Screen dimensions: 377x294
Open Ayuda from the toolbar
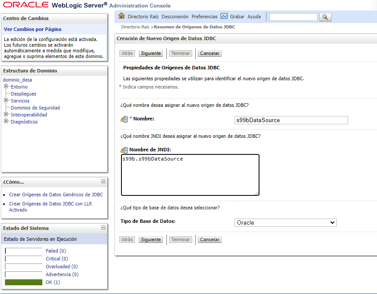[254, 17]
